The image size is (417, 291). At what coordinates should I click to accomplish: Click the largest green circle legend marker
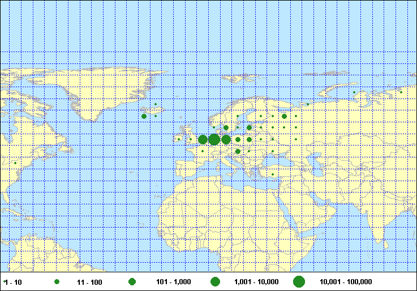pos(299,281)
